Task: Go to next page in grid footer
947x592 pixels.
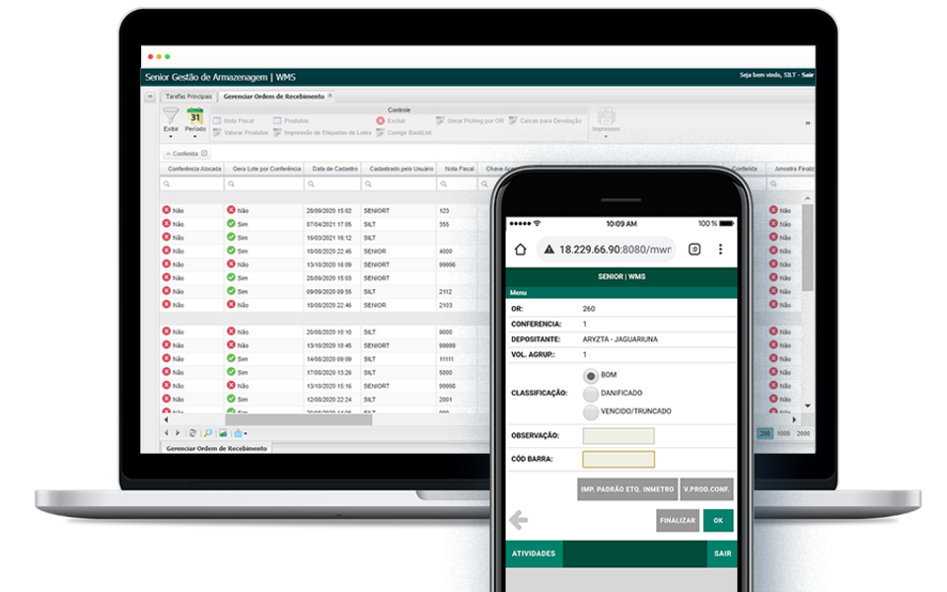Action: pos(178,433)
